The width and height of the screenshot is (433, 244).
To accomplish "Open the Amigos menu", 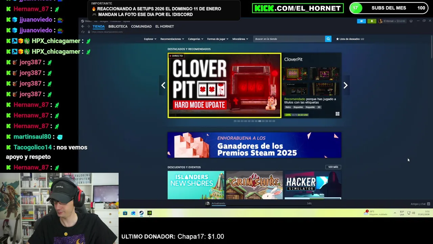I will pyautogui.click(x=104, y=21).
